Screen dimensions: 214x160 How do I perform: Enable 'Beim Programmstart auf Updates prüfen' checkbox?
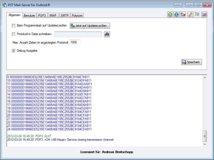(x=13, y=26)
